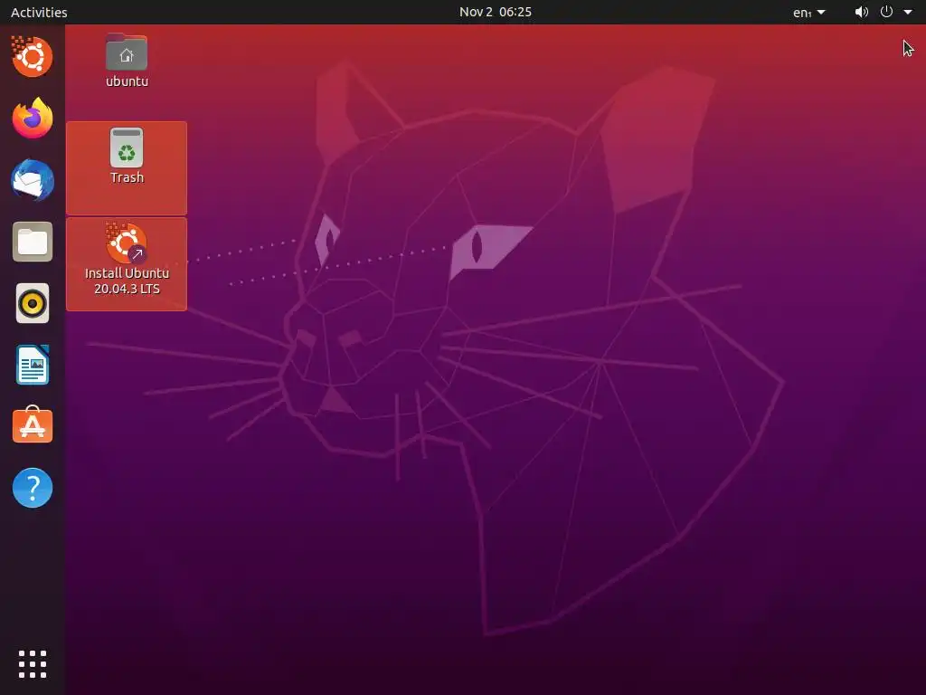Open the Nov 2 06:25 clock menu
The width and height of the screenshot is (926, 695).
[496, 12]
